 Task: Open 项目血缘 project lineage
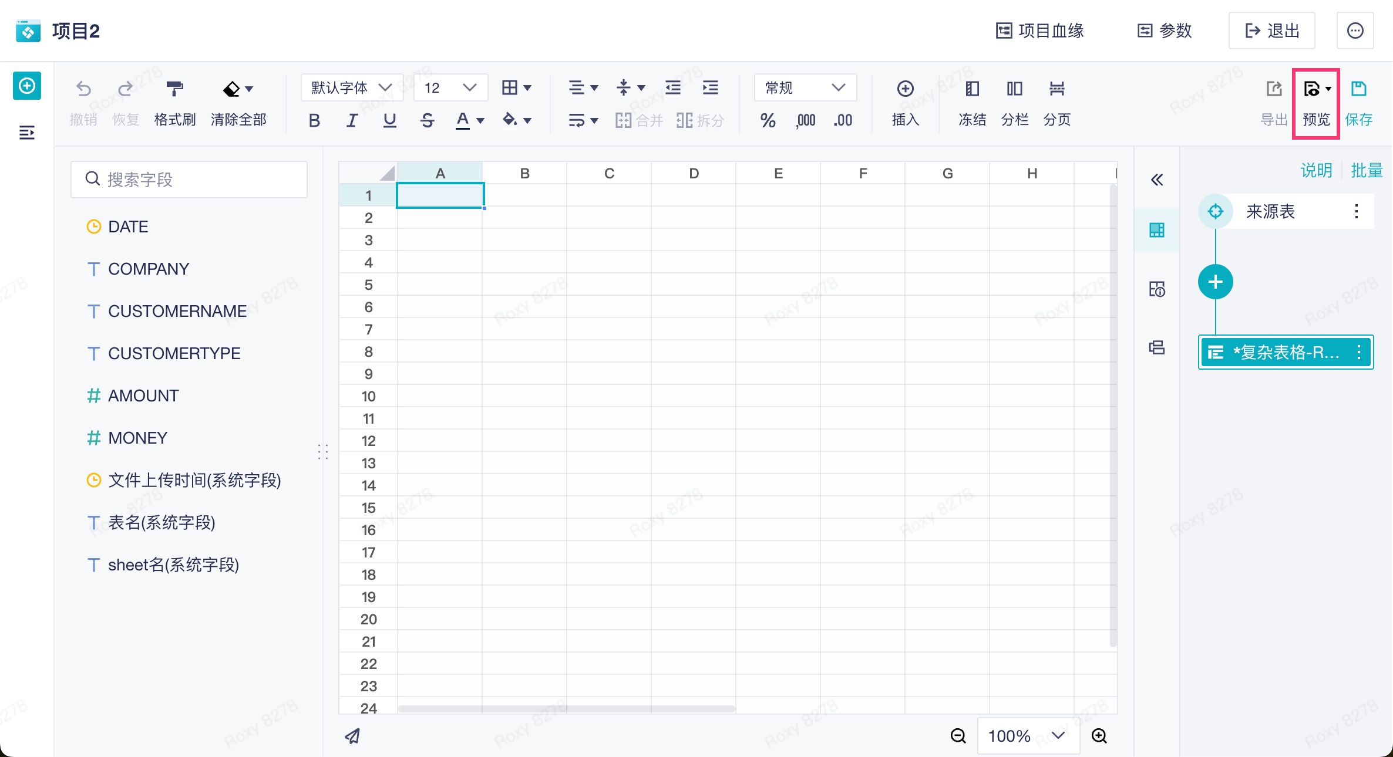[1040, 31]
